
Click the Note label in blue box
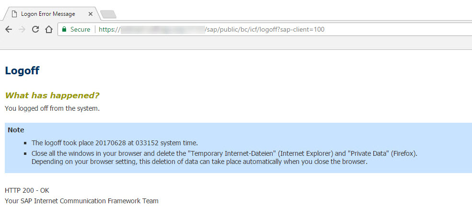pos(16,130)
